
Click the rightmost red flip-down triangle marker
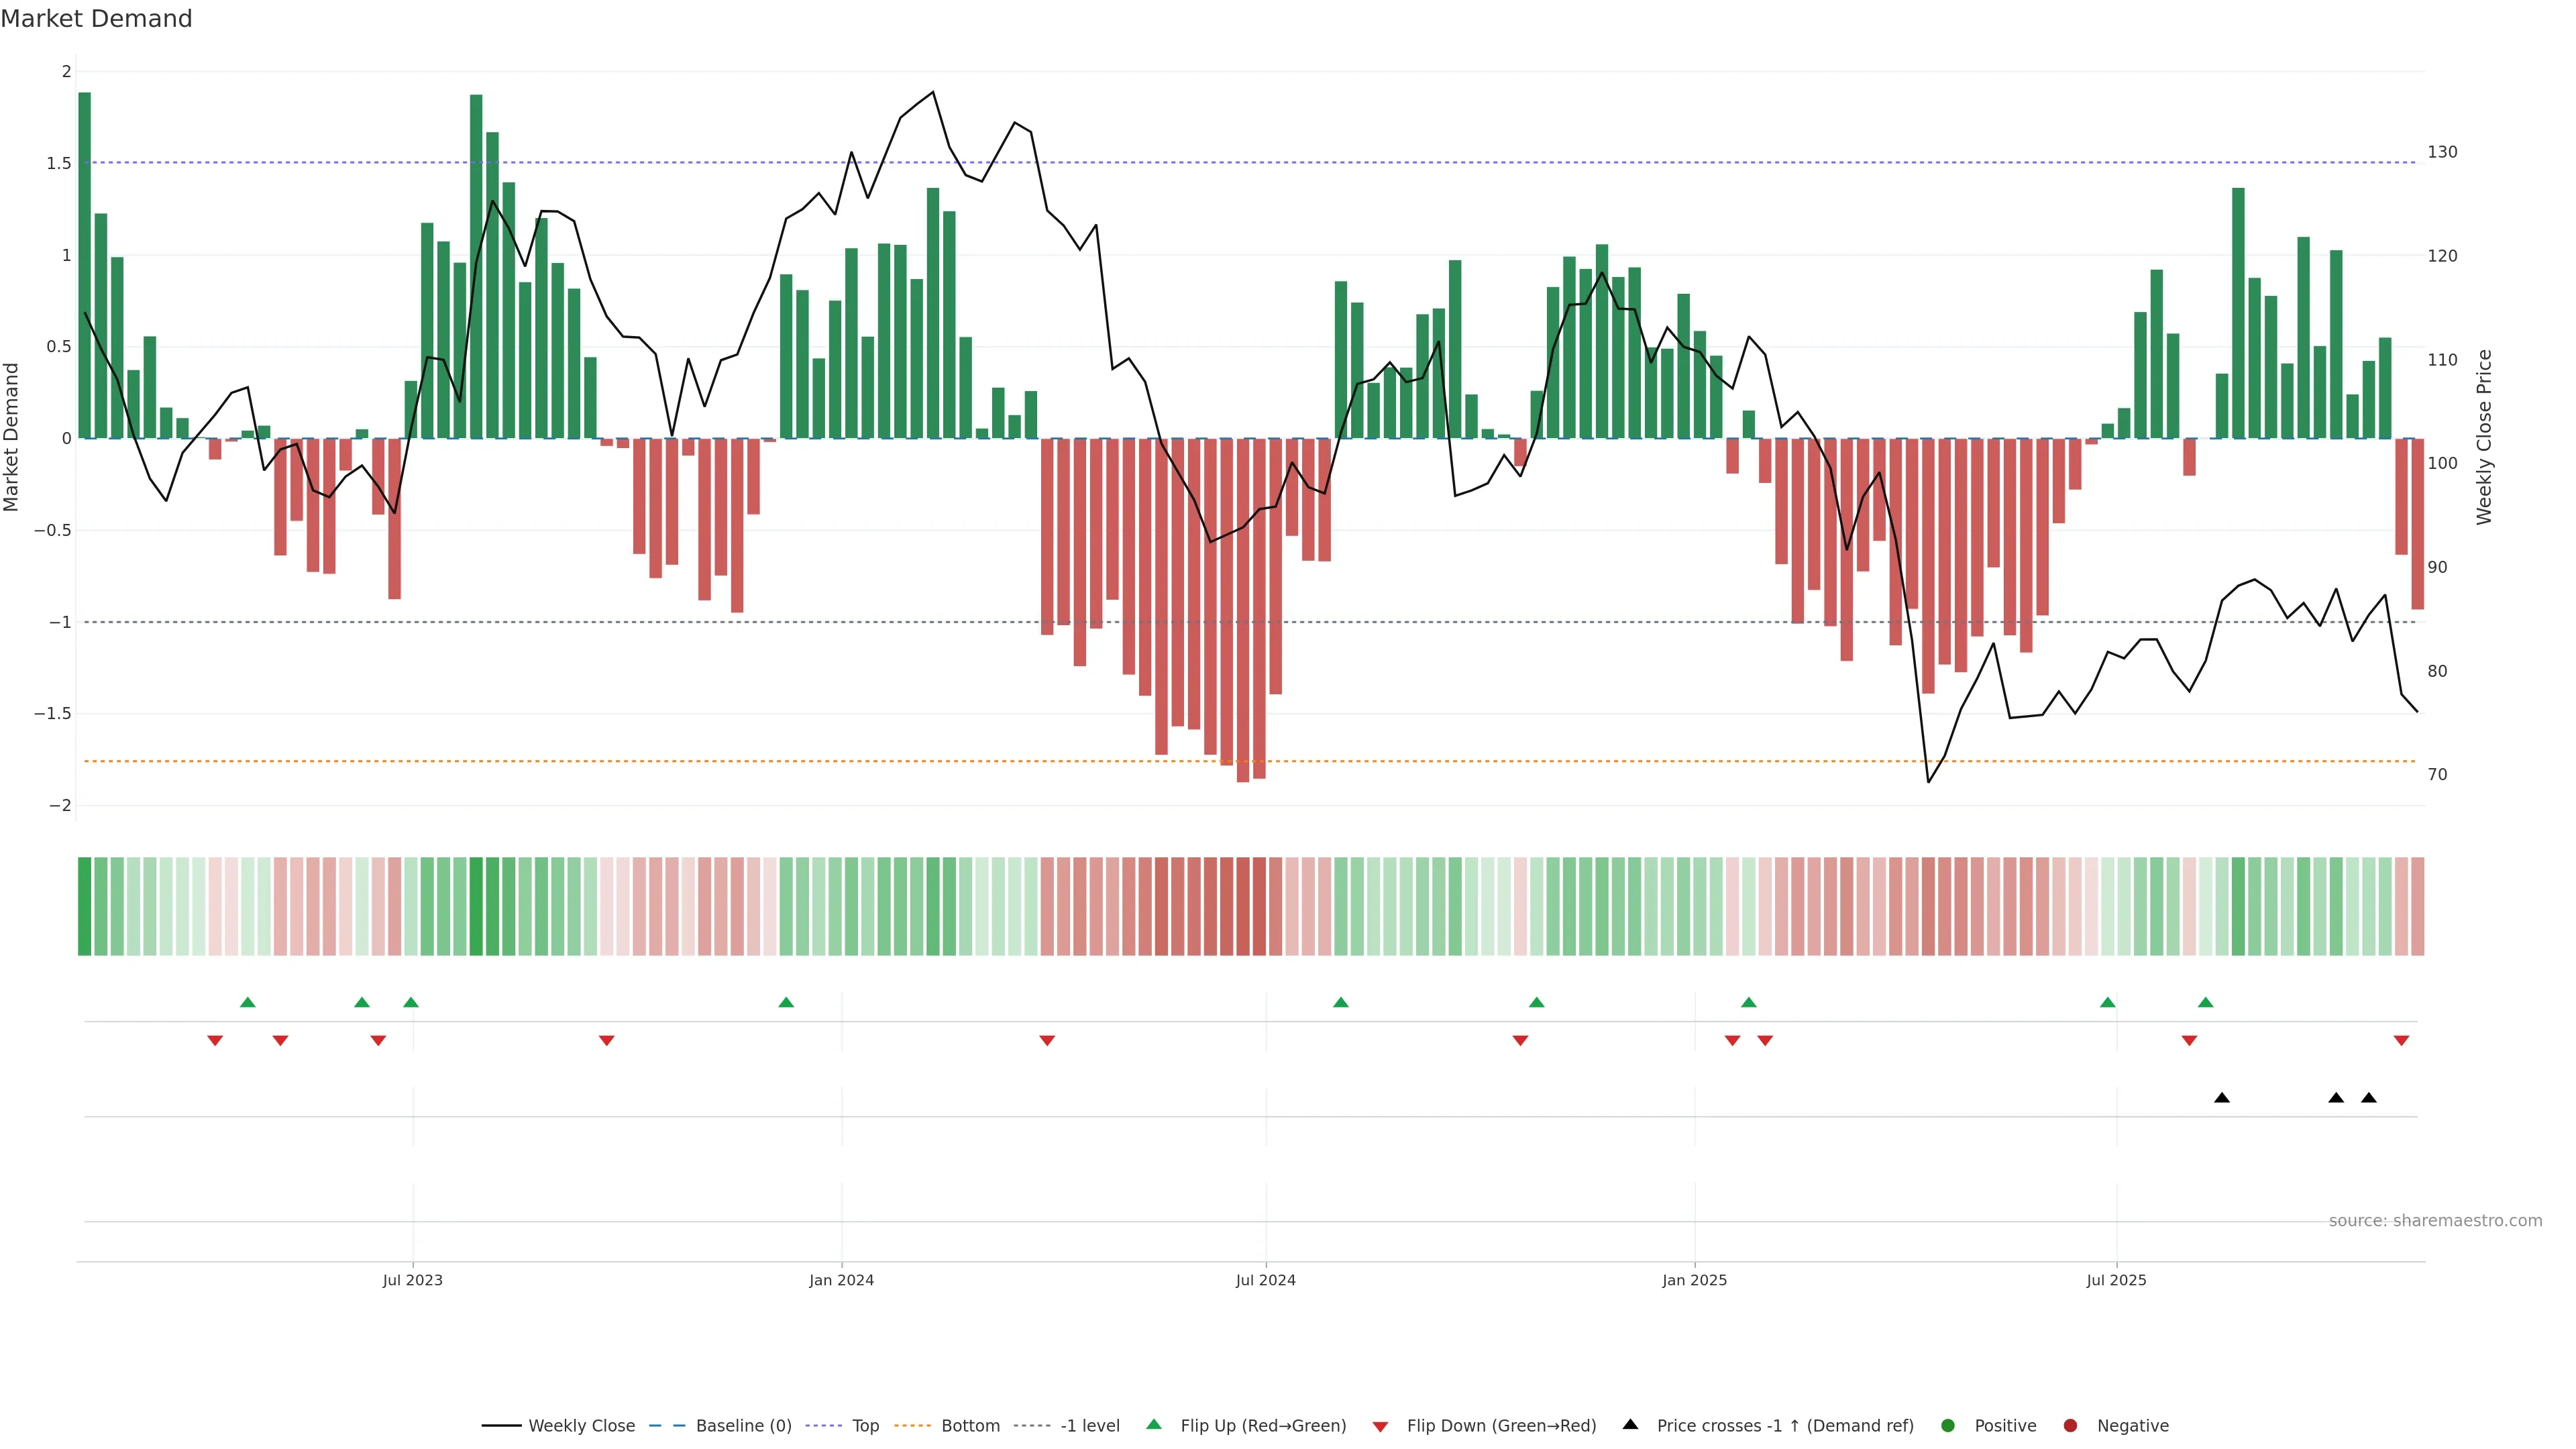(x=2401, y=1041)
